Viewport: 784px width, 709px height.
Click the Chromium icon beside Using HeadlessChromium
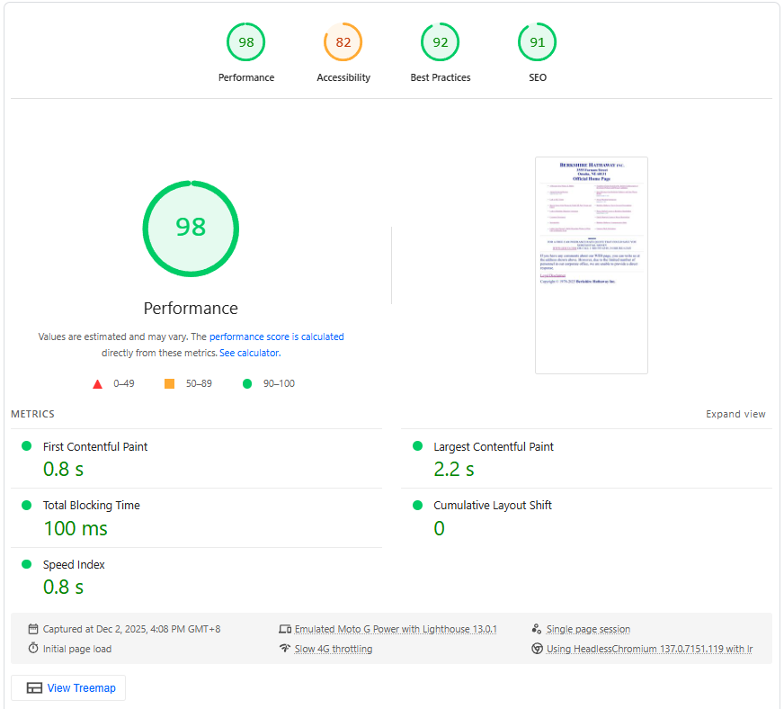click(x=537, y=649)
